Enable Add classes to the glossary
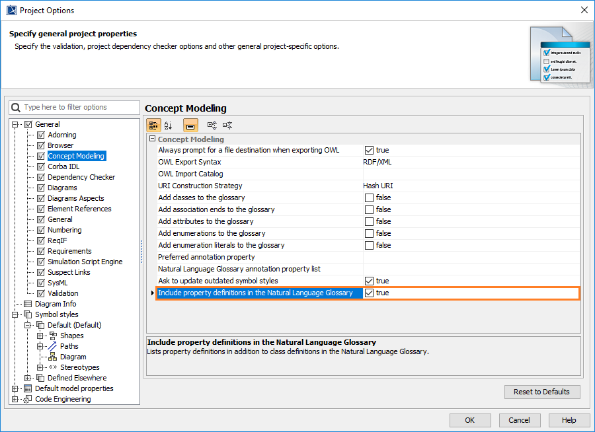Image resolution: width=595 pixels, height=432 pixels. tap(369, 198)
